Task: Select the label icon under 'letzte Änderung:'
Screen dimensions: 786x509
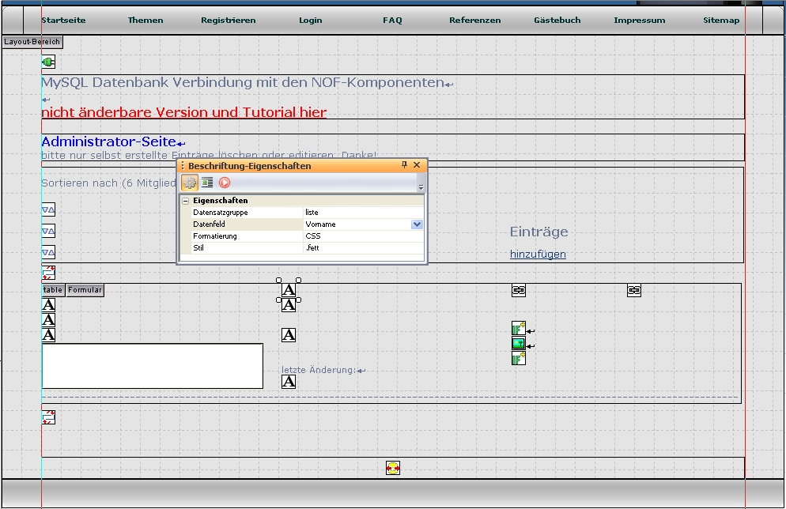Action: click(289, 382)
